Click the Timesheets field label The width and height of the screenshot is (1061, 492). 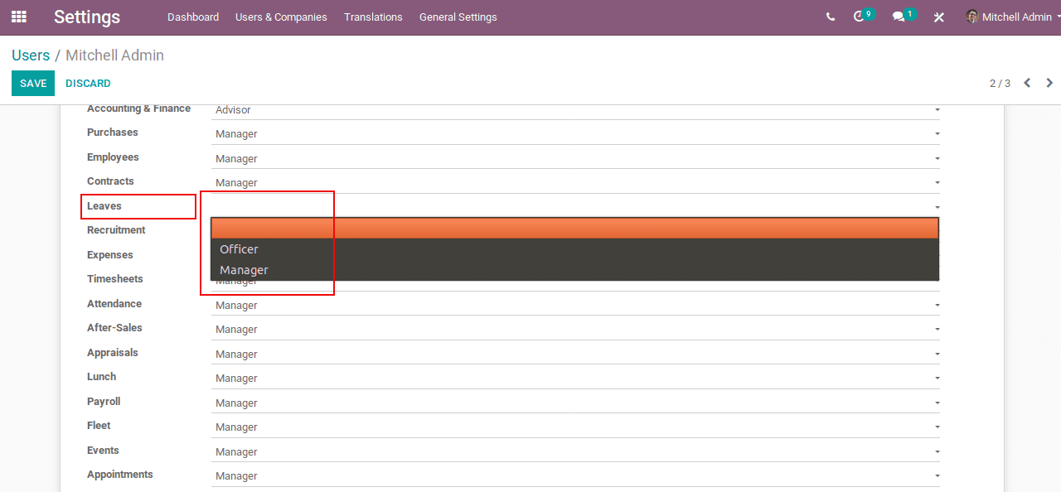[115, 279]
